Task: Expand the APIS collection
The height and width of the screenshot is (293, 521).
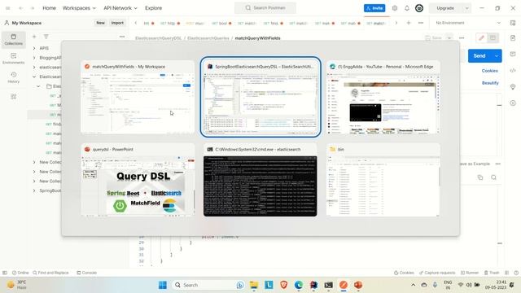Action: (x=34, y=48)
